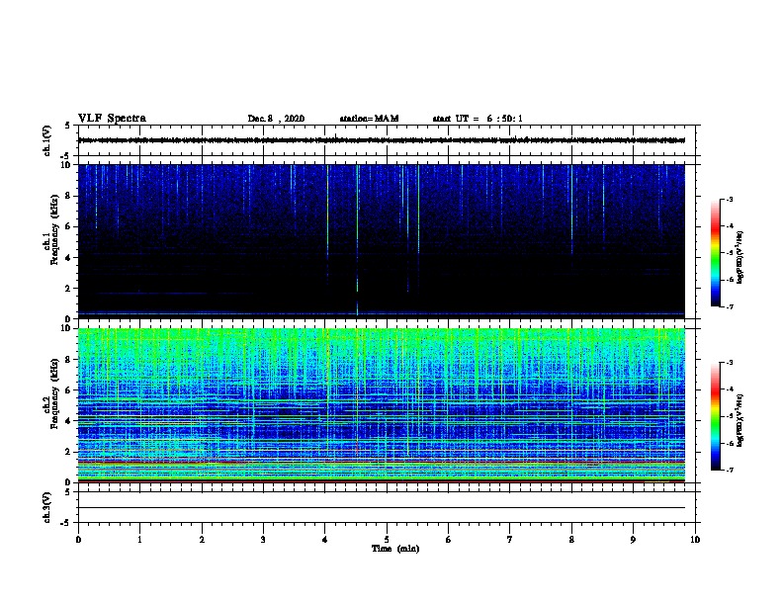Click the ch.1 spectrogram color scale bar
Image resolution: width=783 pixels, height=605 pixels.
[x=716, y=253]
